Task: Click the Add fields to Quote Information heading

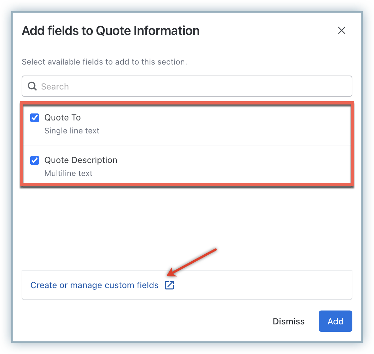Action: tap(110, 31)
